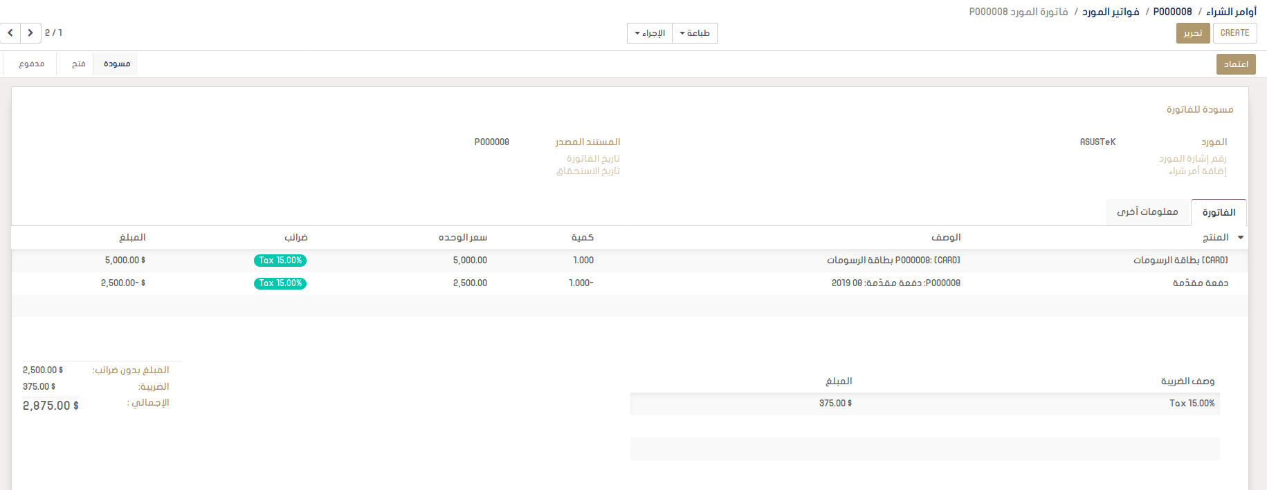Select the مسودة status stage
Viewport: 1267px width, 490px height.
coord(117,64)
